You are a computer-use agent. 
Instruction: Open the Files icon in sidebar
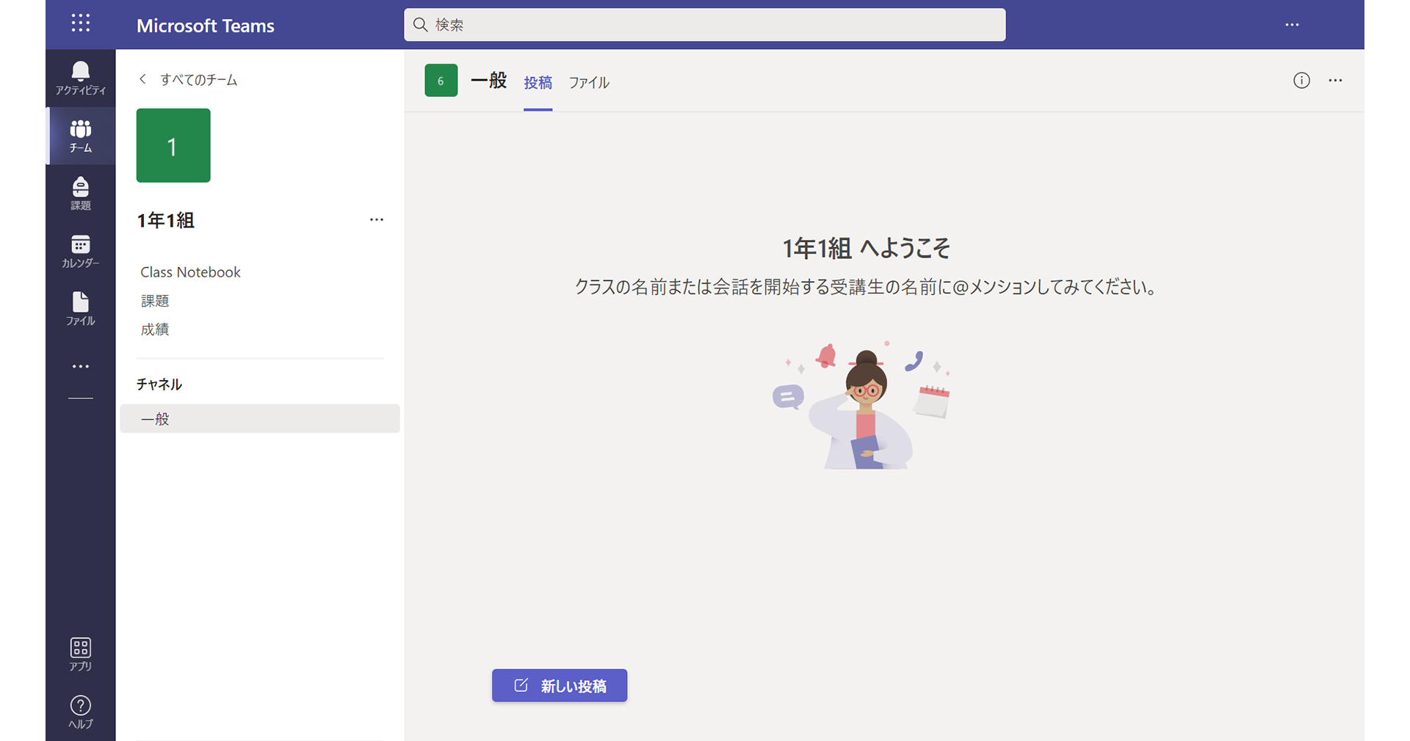pos(81,308)
